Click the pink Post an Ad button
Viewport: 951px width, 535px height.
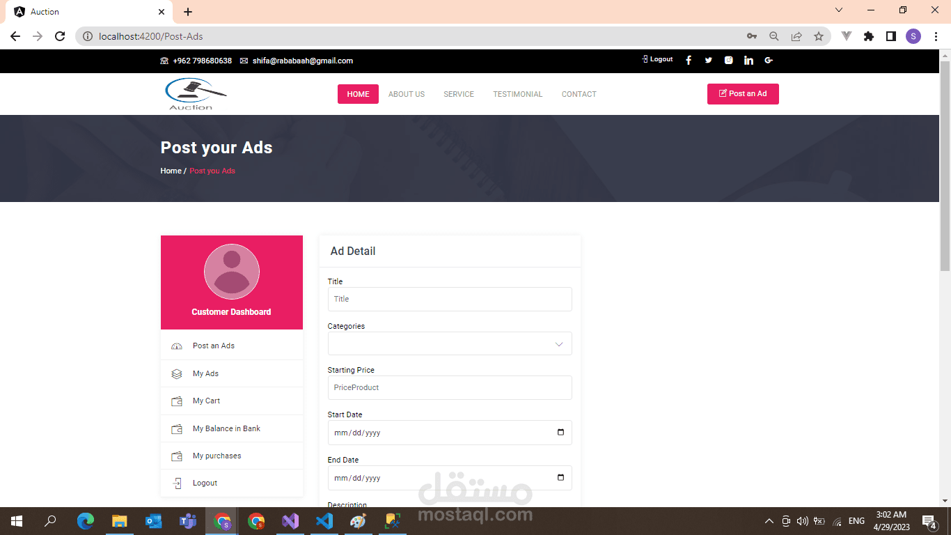click(743, 94)
